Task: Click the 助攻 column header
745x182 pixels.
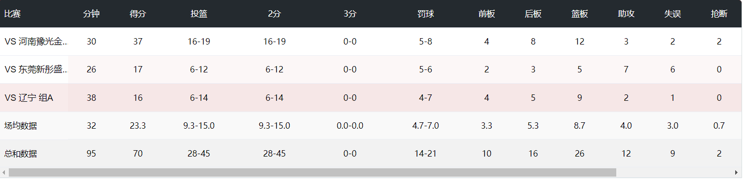Action: pyautogui.click(x=626, y=14)
